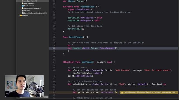Viewport: 179px width, 100px height.
Task: Click 'UIAlertController' in the code
Action: point(94,70)
